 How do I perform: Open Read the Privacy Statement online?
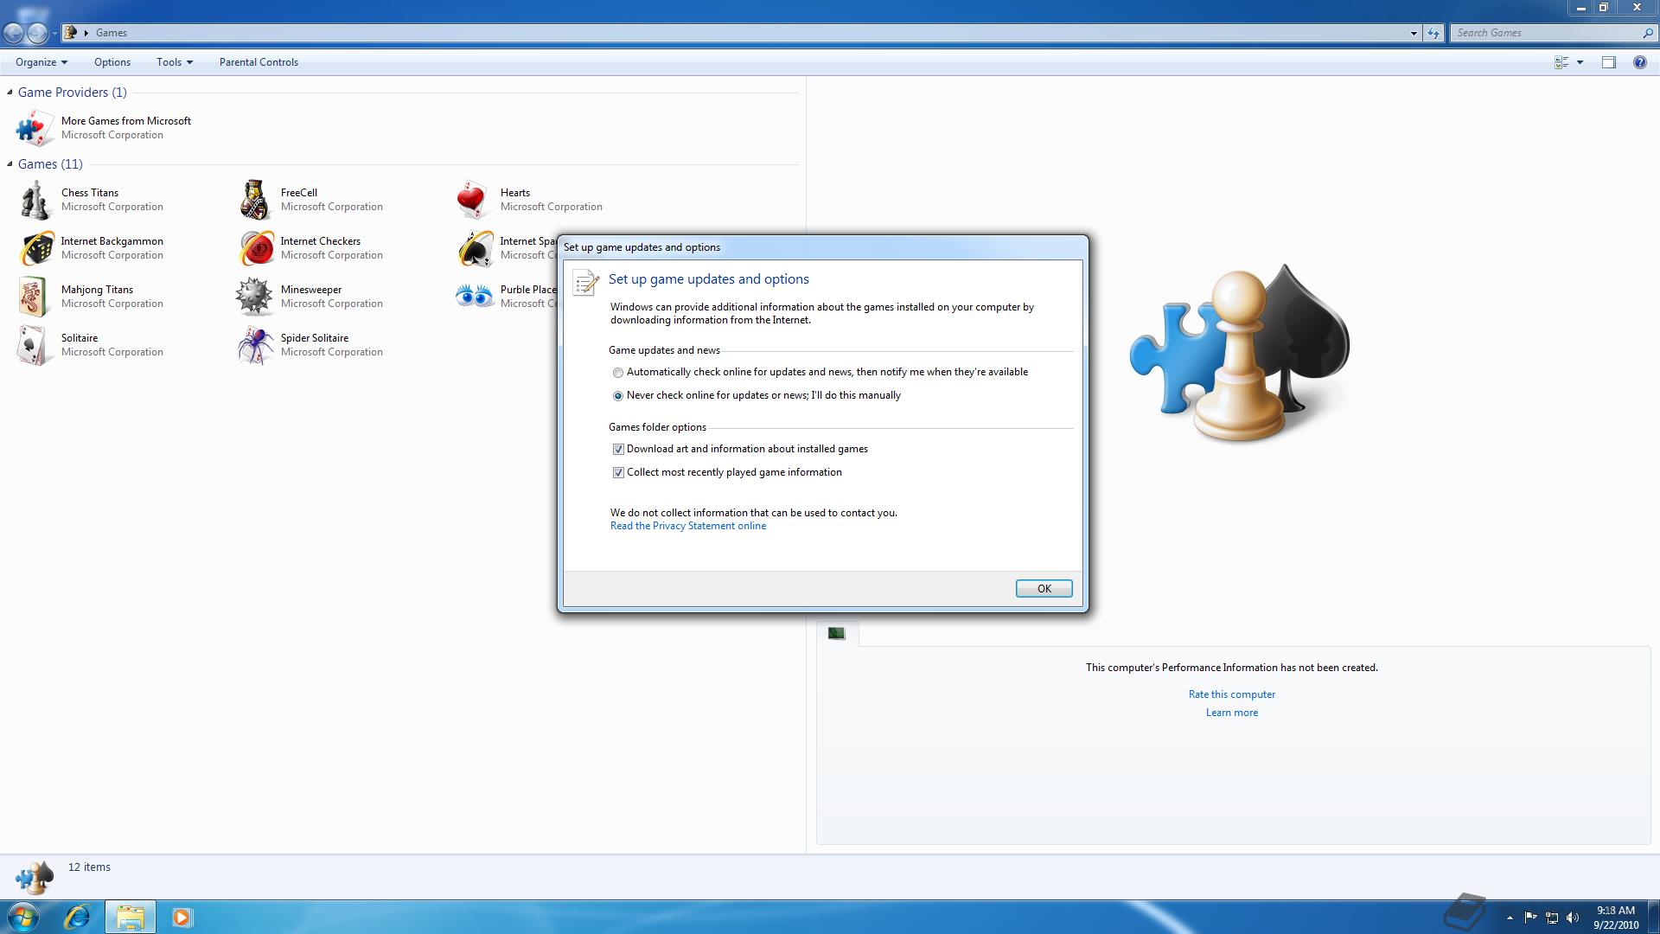click(688, 526)
